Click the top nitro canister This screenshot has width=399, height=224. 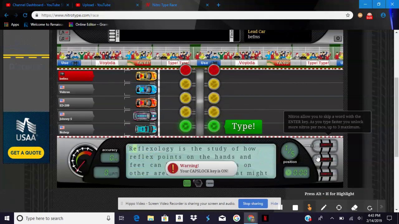(x=326, y=145)
